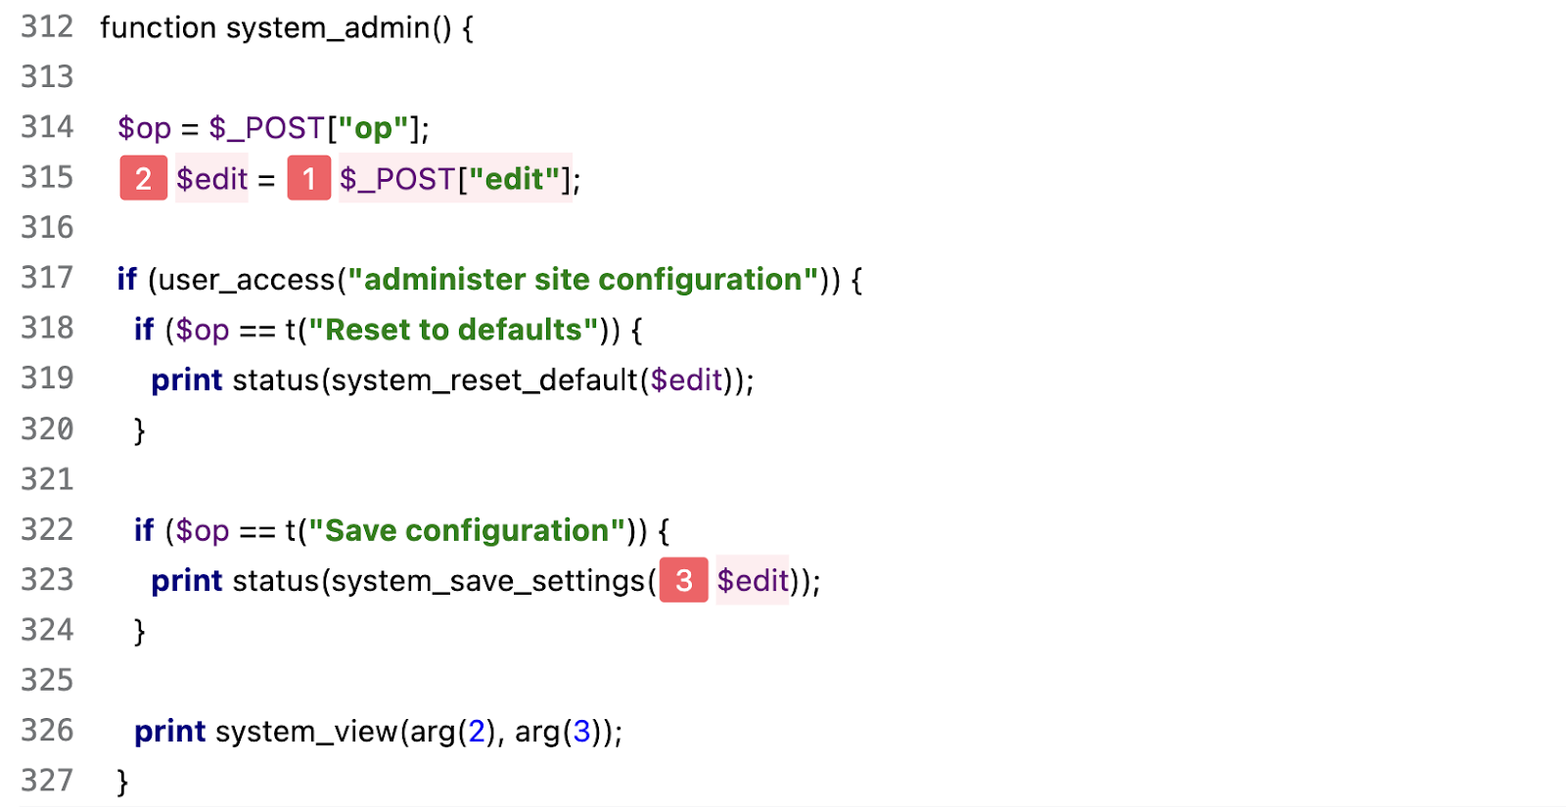Select line number 323
Viewport: 1566px width, 807px height.
(x=47, y=580)
